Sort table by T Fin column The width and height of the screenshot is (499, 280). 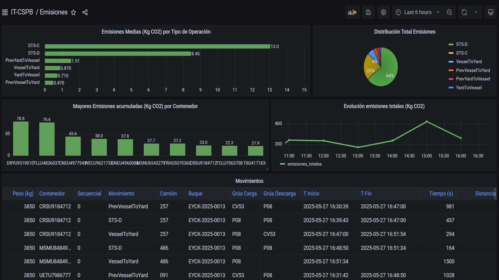[x=366, y=193]
